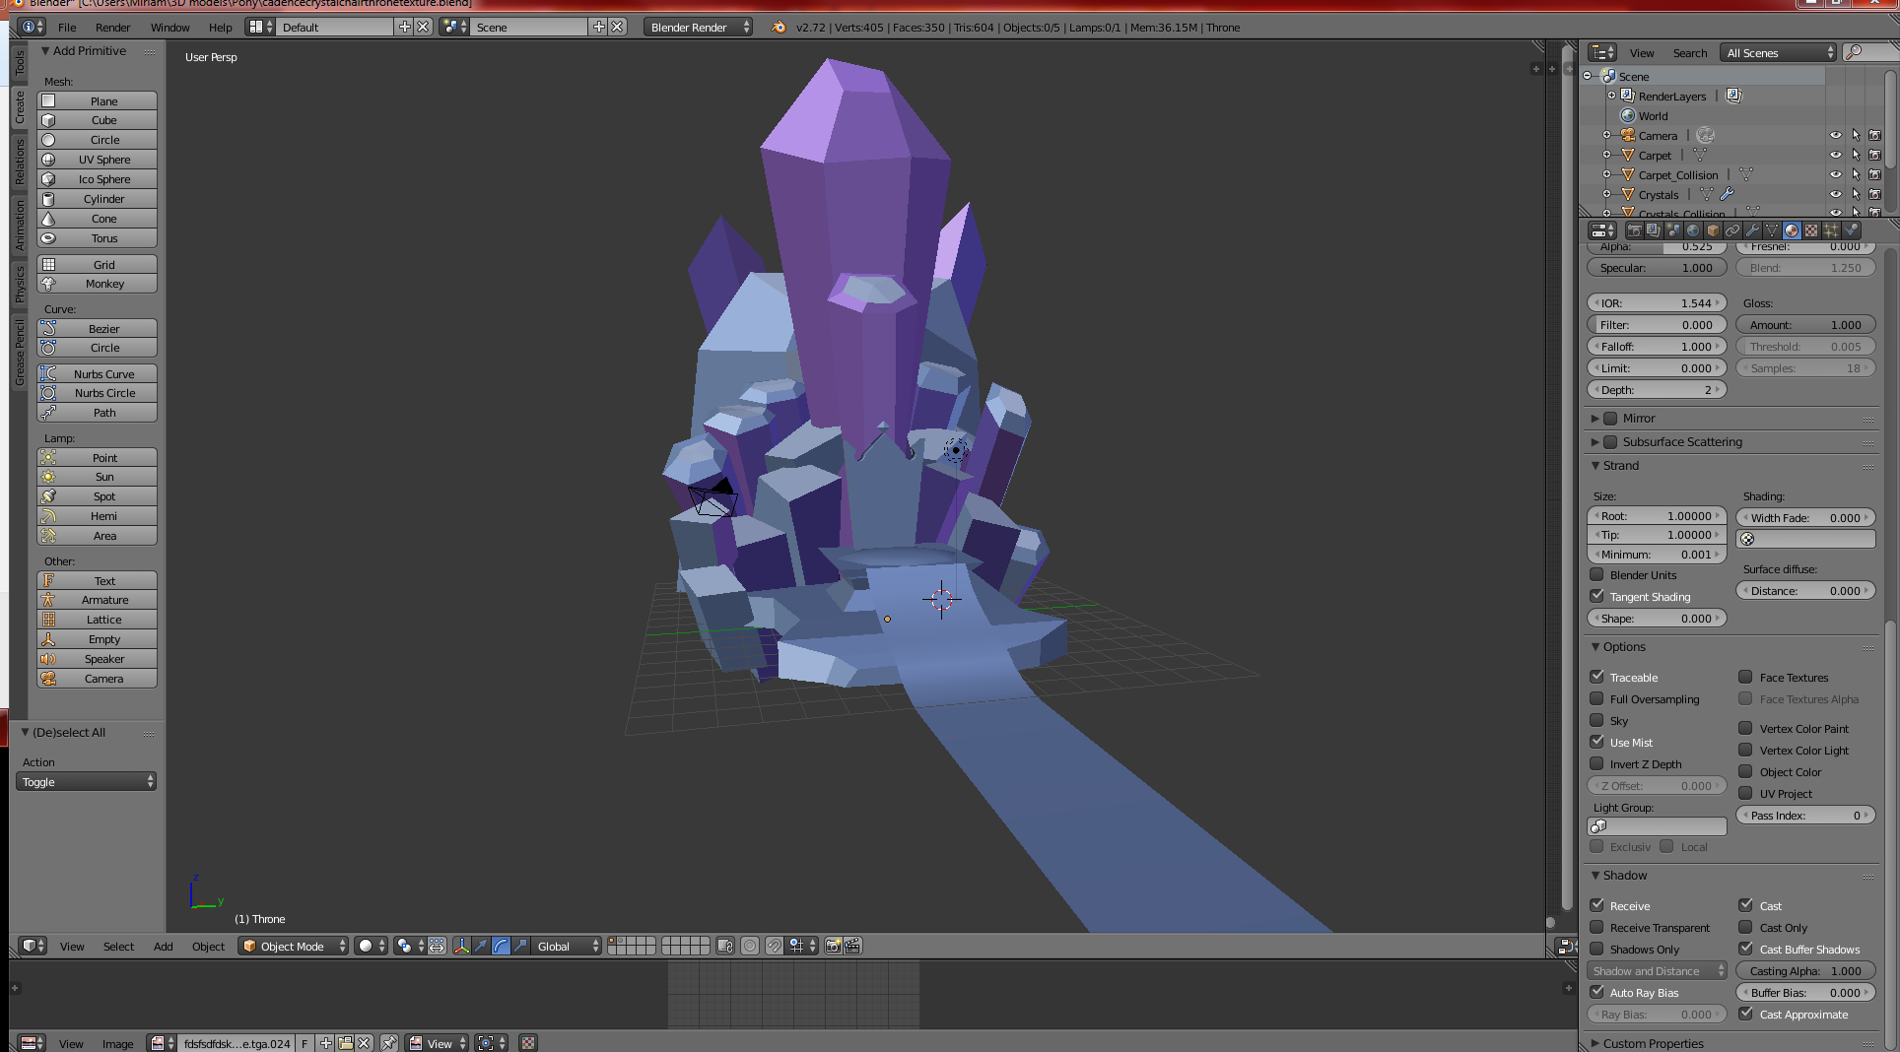Toggle Receive shadow checkbox
Viewport: 1900px width, 1052px height.
pyautogui.click(x=1596, y=905)
